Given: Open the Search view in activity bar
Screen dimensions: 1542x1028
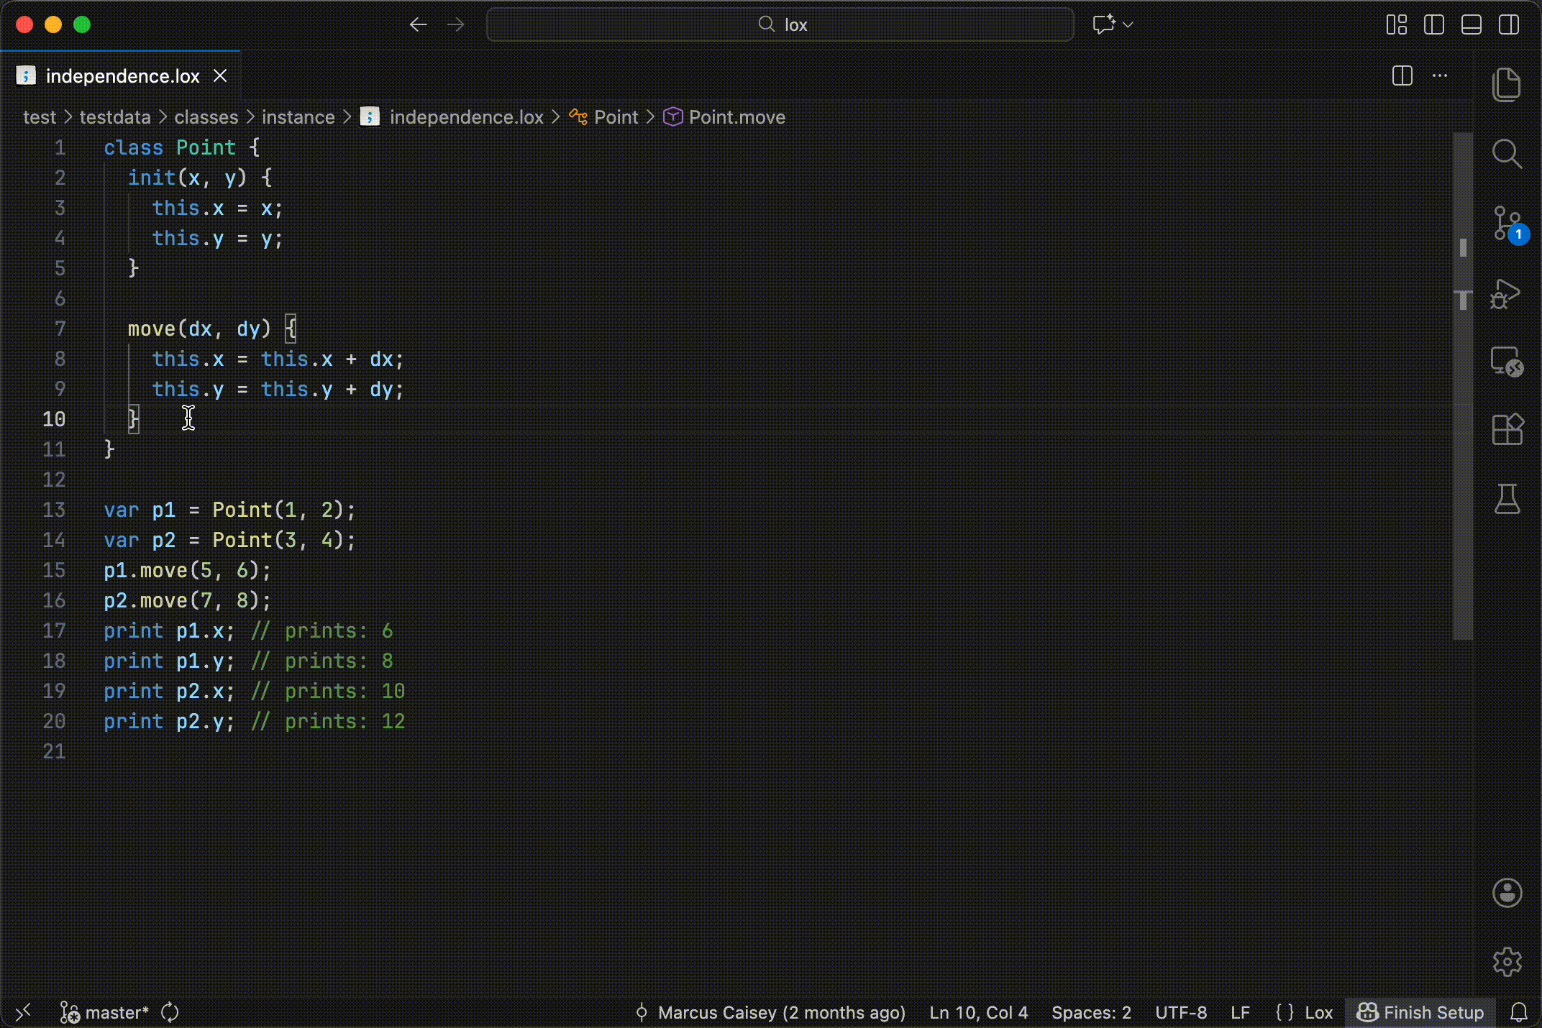Looking at the screenshot, I should (x=1507, y=154).
